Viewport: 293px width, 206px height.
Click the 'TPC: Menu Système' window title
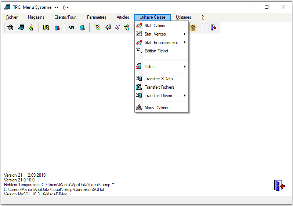pos(32,7)
